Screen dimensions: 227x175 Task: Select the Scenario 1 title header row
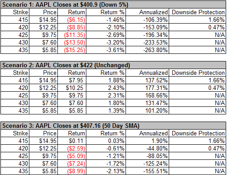[113, 4]
